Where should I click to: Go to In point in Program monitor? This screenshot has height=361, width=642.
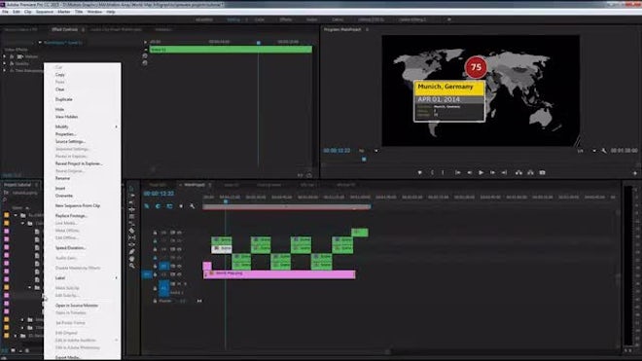coord(458,173)
